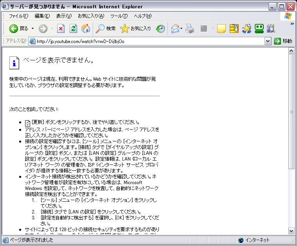Go to the Home page icon

tap(86, 29)
